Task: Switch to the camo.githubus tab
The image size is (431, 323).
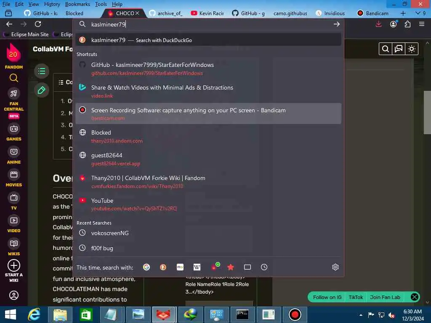Action: (x=290, y=13)
